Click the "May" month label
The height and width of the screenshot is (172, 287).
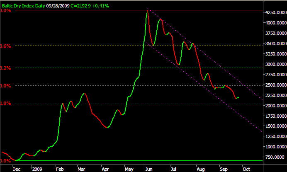(129, 169)
